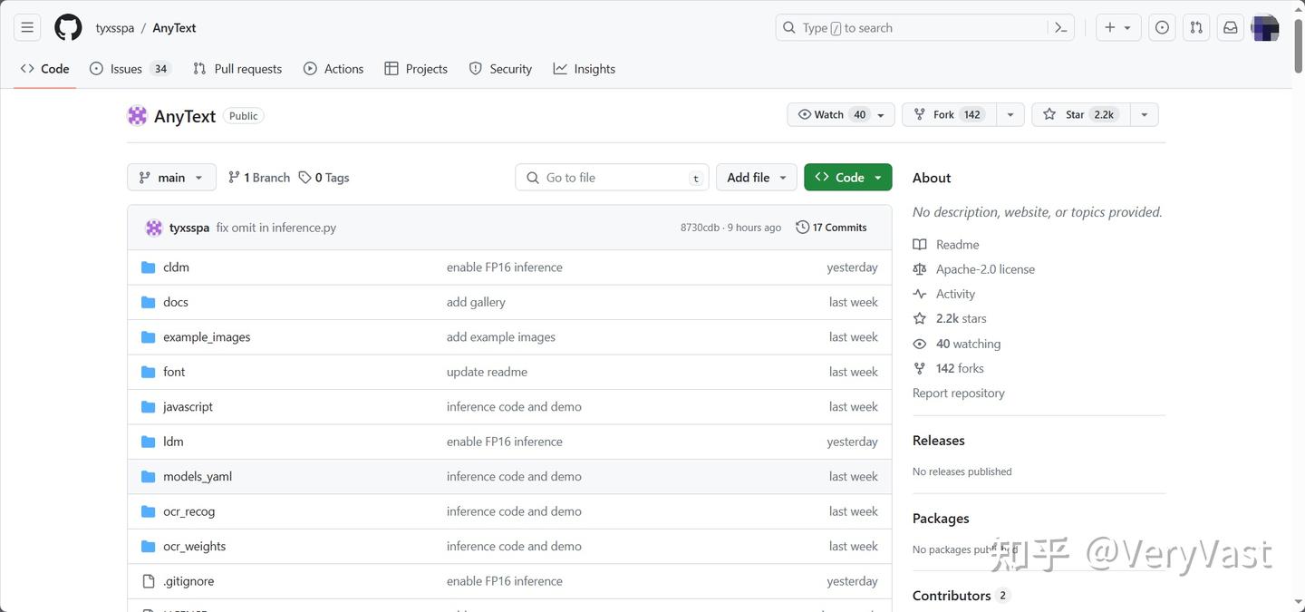Open pull requests icon in header
This screenshot has width=1305, height=612.
1196,28
